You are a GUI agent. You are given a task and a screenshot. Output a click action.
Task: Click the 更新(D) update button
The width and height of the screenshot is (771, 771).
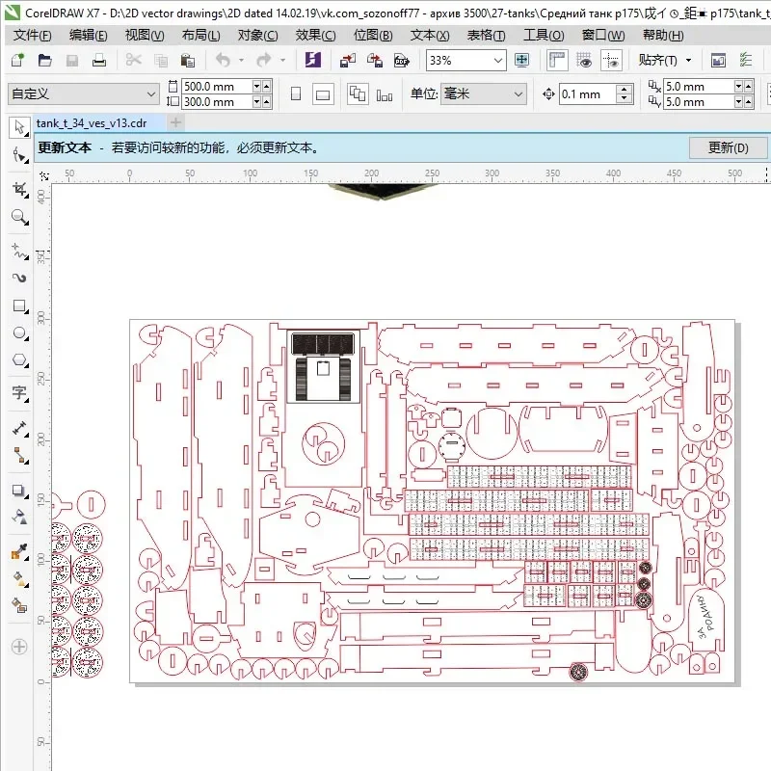click(x=728, y=147)
